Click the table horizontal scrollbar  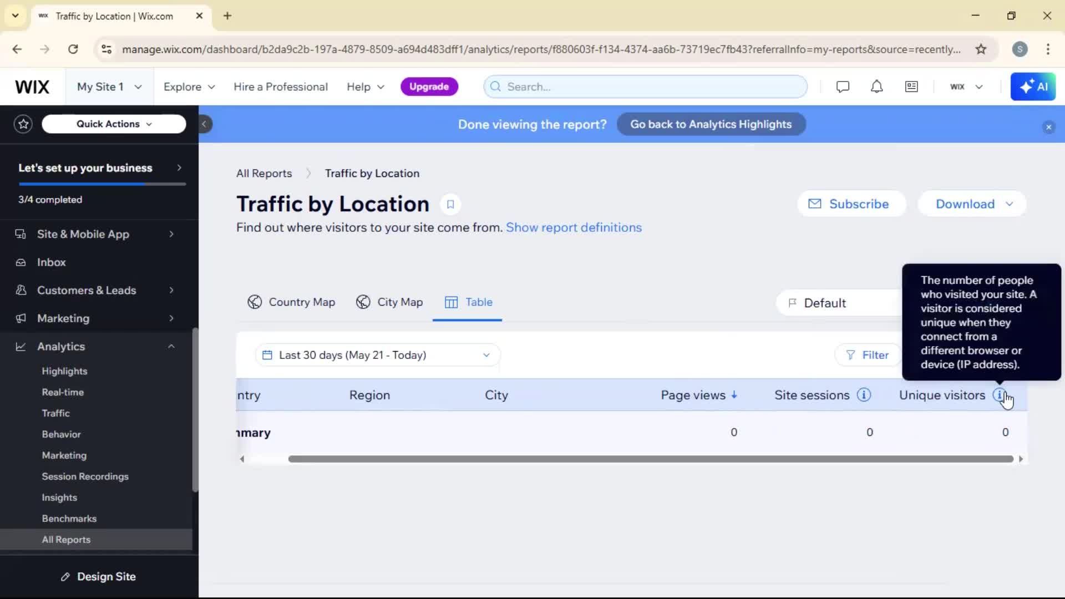[x=651, y=459]
